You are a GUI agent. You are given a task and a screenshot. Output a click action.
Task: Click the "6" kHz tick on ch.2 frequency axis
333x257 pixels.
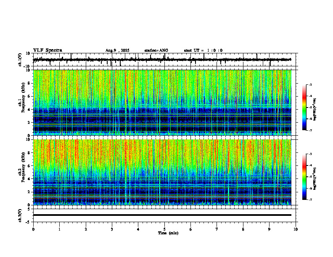[29, 166]
